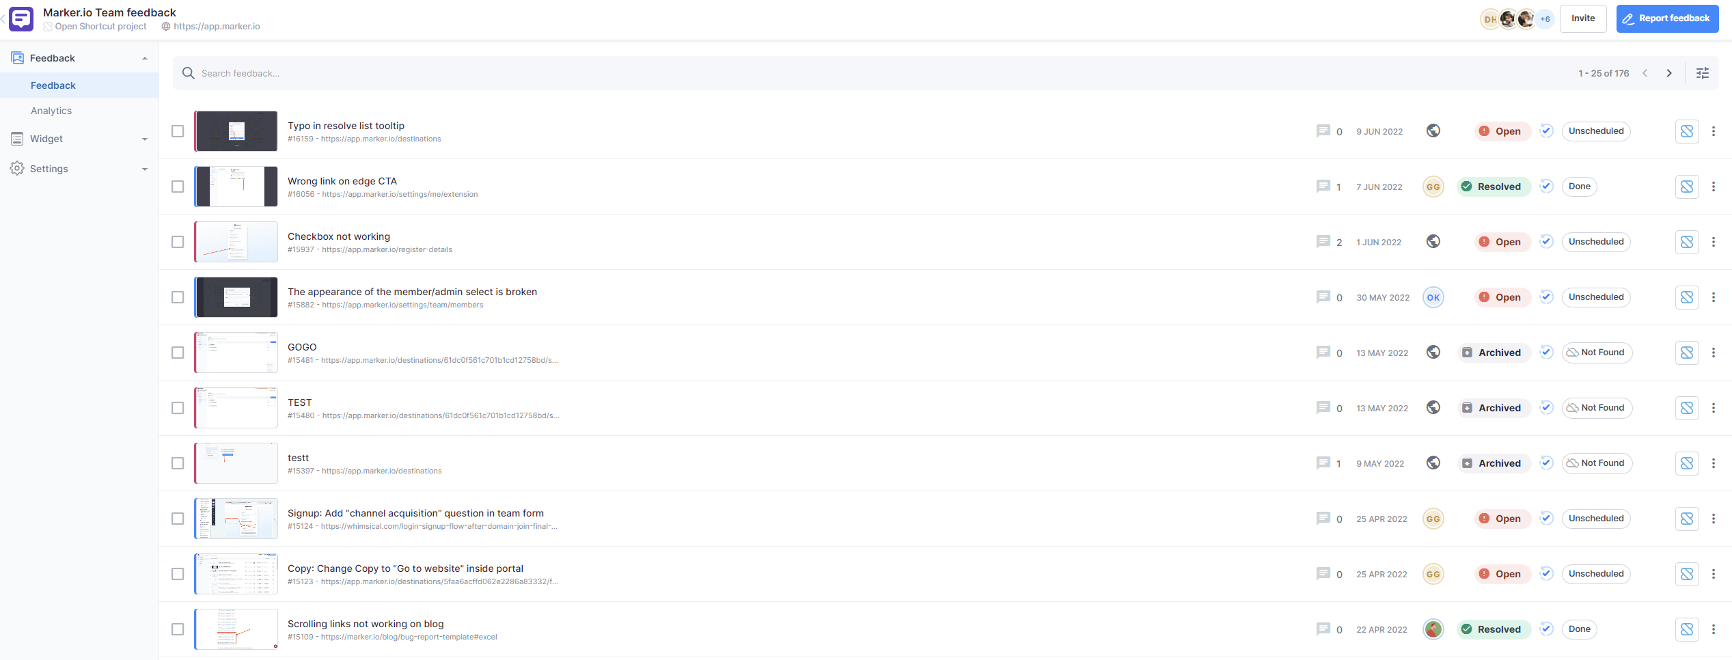
Task: Switch to the Analytics tab
Action: click(x=51, y=110)
